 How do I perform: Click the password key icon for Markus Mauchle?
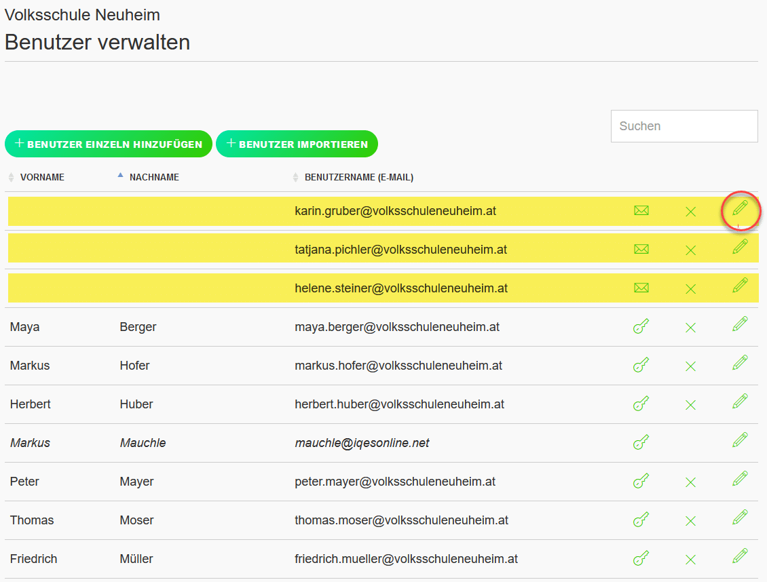click(641, 442)
